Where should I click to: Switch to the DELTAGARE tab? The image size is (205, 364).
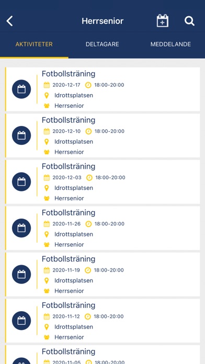click(x=102, y=44)
